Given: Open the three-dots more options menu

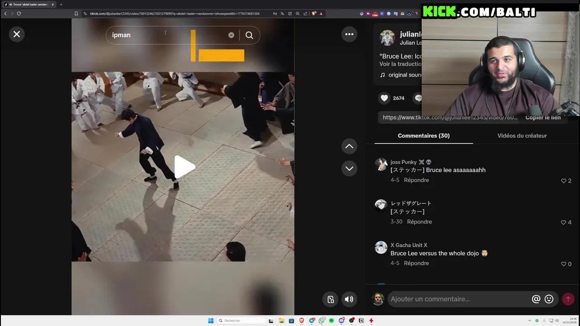Looking at the screenshot, I should [349, 34].
